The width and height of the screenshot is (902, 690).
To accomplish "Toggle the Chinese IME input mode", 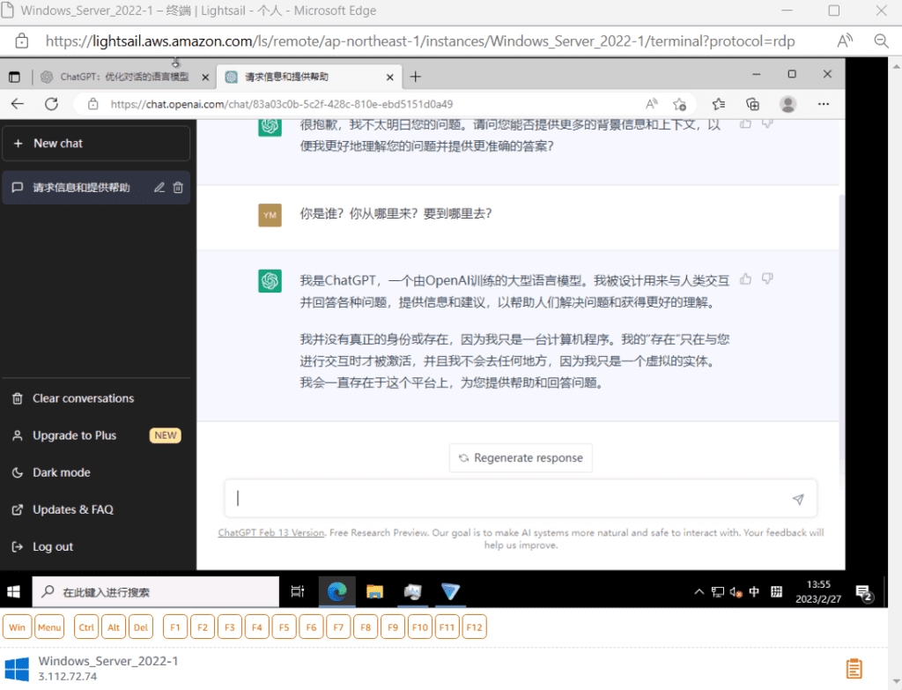I will pos(754,591).
